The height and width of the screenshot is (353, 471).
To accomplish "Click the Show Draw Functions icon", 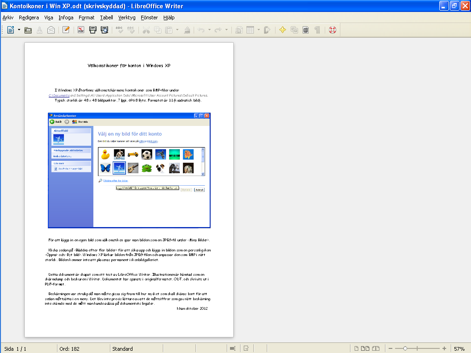I will [267, 30].
